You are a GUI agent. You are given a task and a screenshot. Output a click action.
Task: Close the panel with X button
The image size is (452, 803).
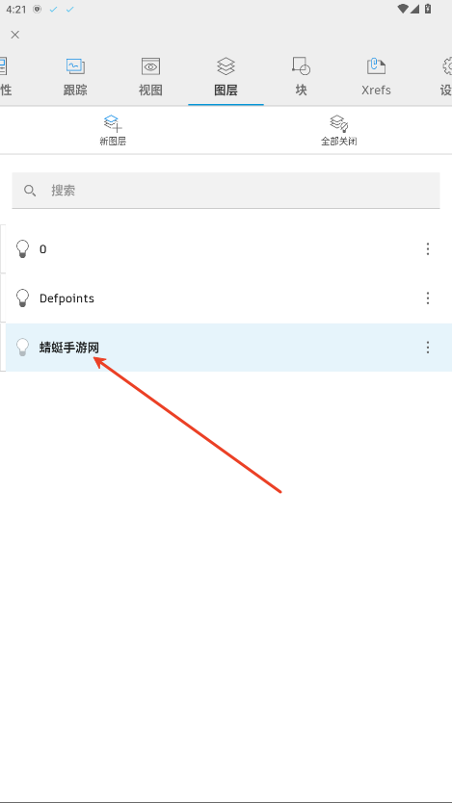point(15,35)
